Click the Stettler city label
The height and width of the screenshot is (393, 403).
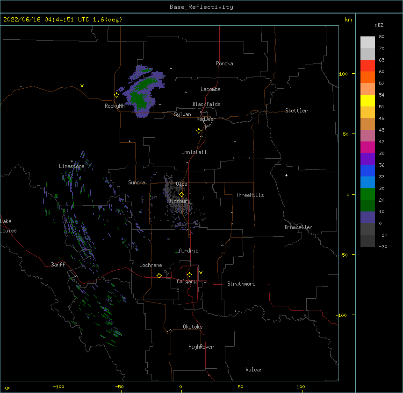tap(296, 111)
